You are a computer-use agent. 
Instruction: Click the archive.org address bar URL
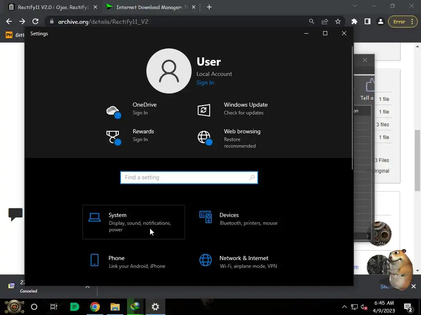(103, 22)
